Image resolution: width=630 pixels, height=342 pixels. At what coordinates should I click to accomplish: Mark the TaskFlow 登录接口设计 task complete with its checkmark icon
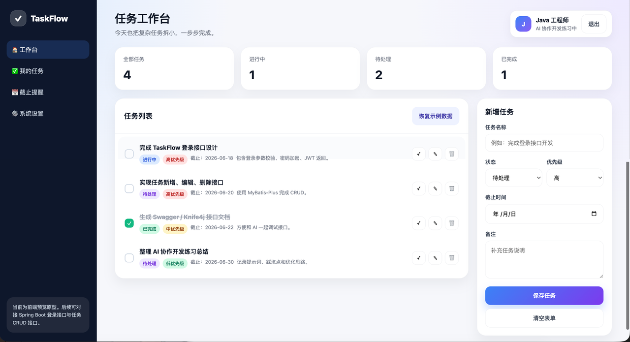coord(419,154)
